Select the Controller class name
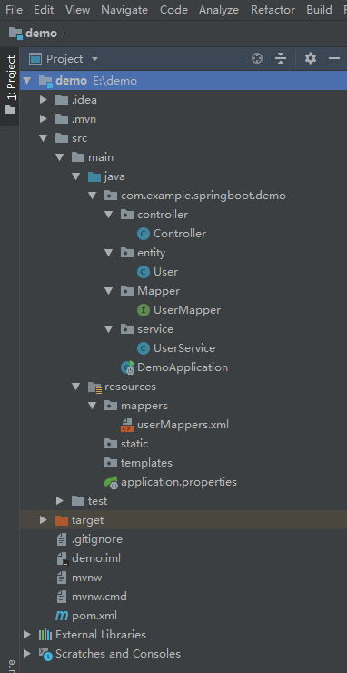 point(180,234)
